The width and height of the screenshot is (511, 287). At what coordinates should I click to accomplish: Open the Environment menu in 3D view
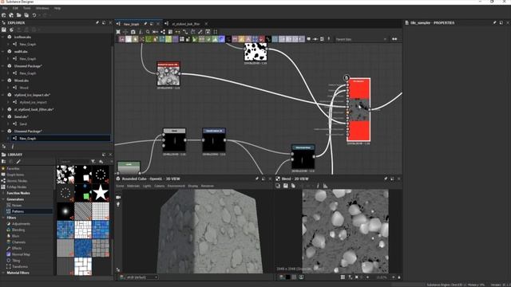[176, 186]
